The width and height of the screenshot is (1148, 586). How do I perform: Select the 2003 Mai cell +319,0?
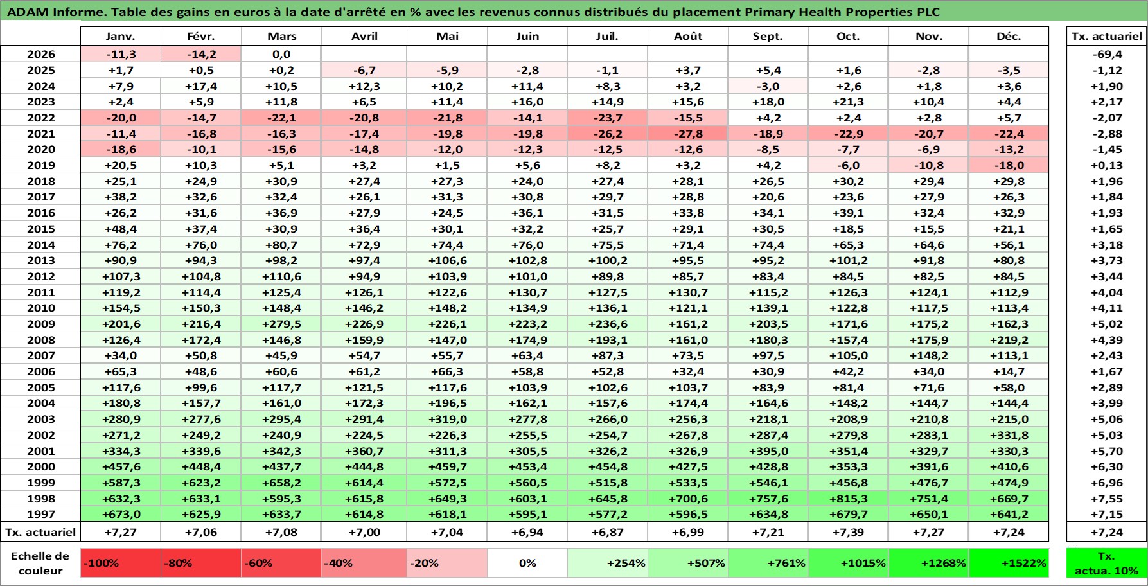[447, 419]
